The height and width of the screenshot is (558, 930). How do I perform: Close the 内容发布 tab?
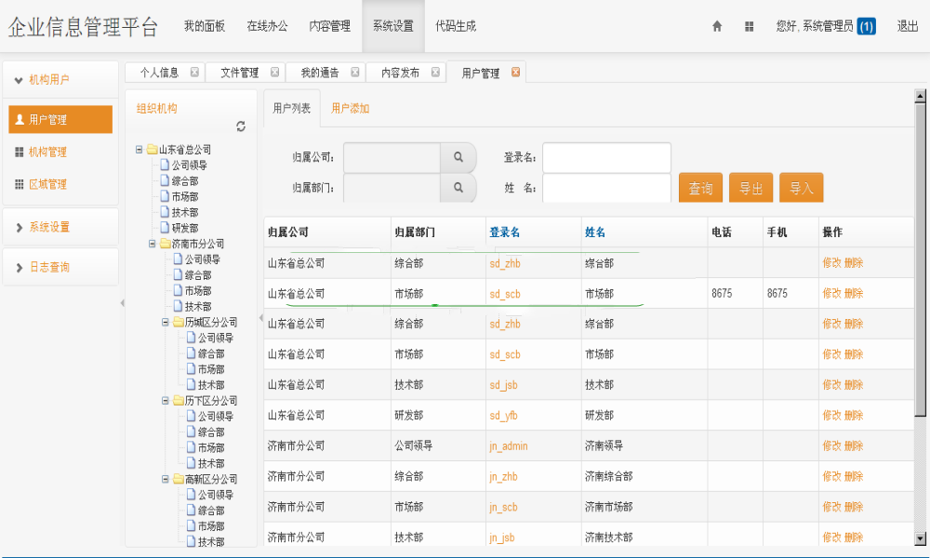pos(435,72)
